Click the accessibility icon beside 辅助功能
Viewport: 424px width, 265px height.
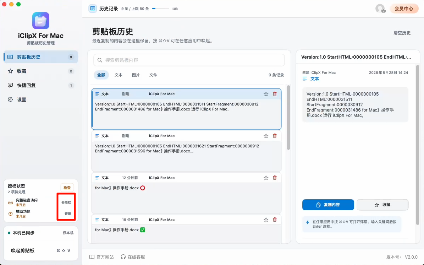(x=11, y=213)
